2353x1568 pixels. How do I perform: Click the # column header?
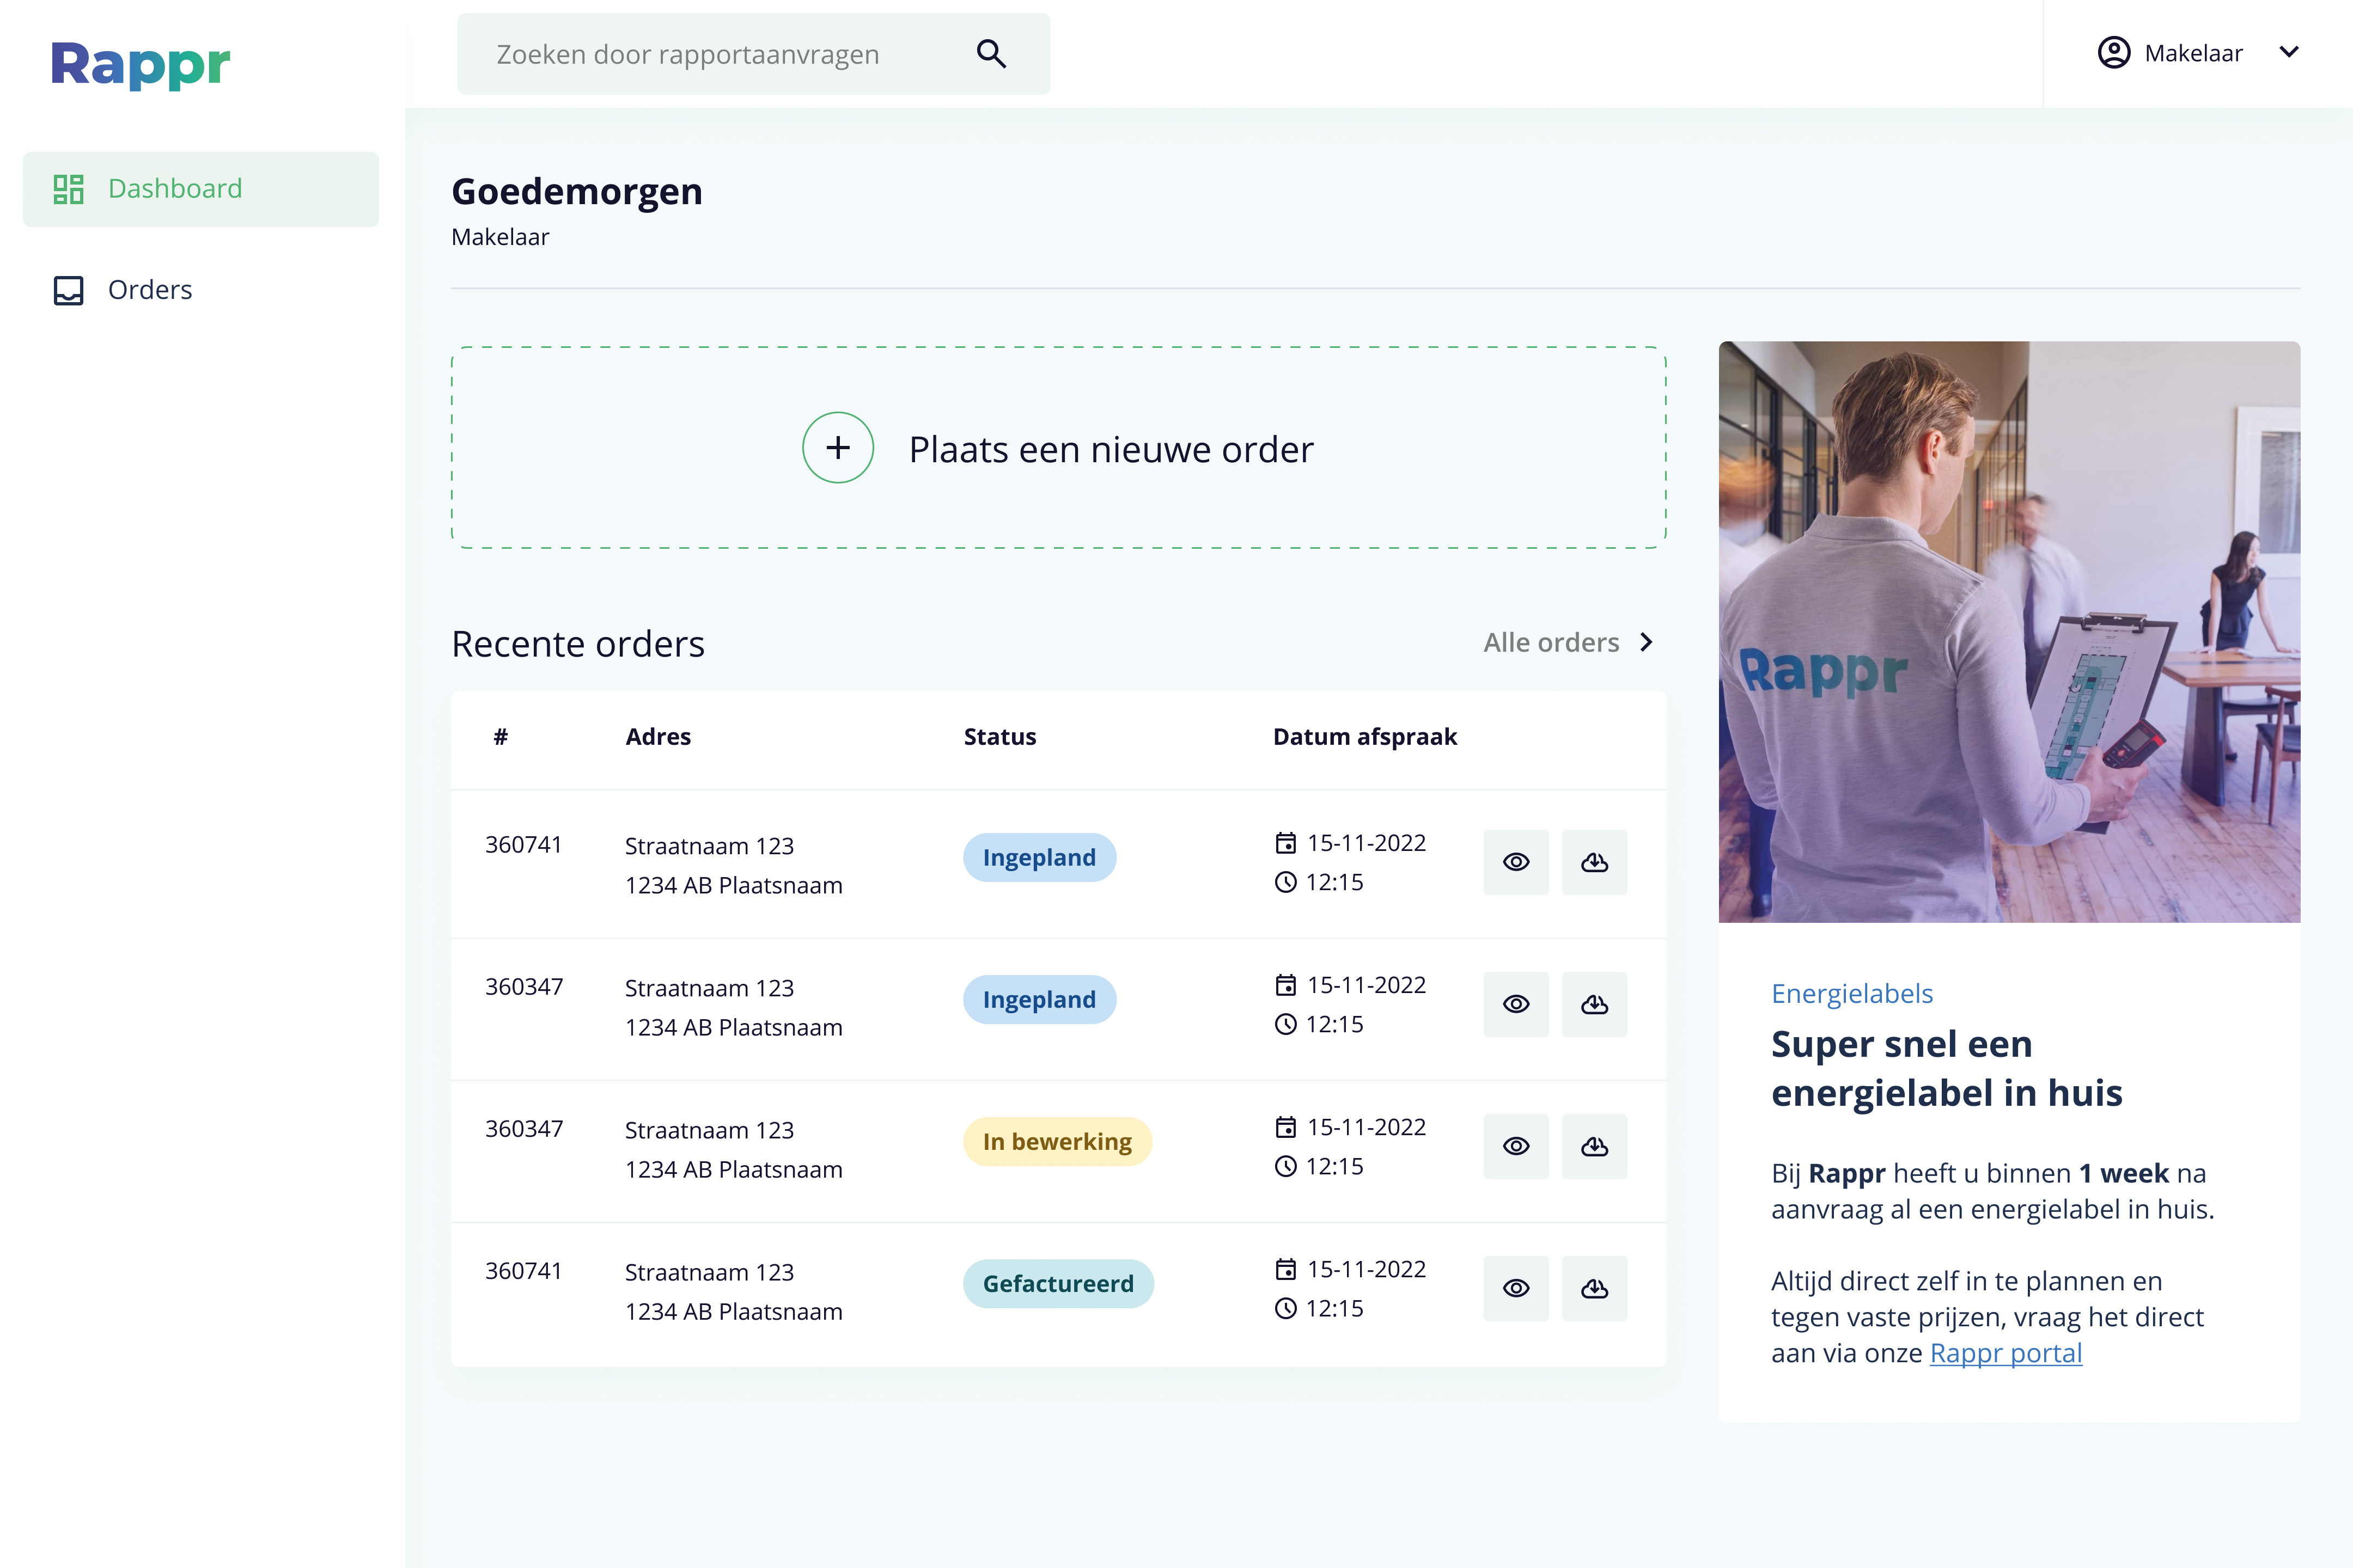pos(500,736)
